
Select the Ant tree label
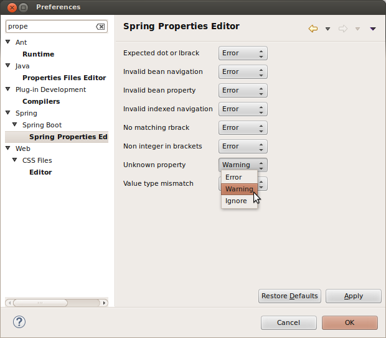click(x=21, y=42)
